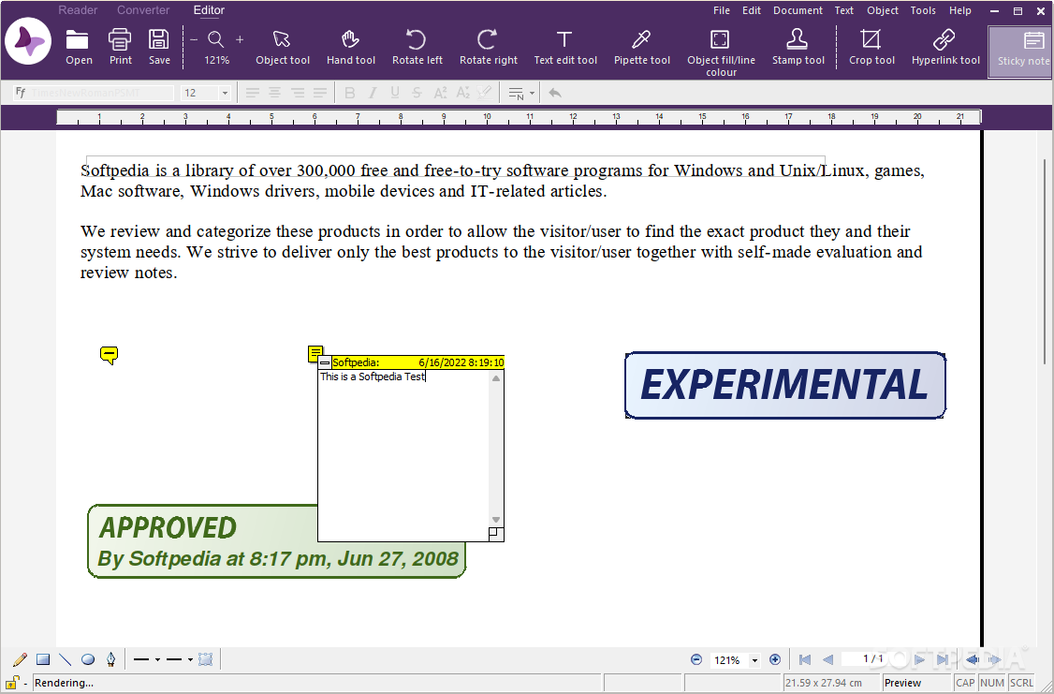Choose the line drawing tool
1054x694 pixels.
click(66, 659)
